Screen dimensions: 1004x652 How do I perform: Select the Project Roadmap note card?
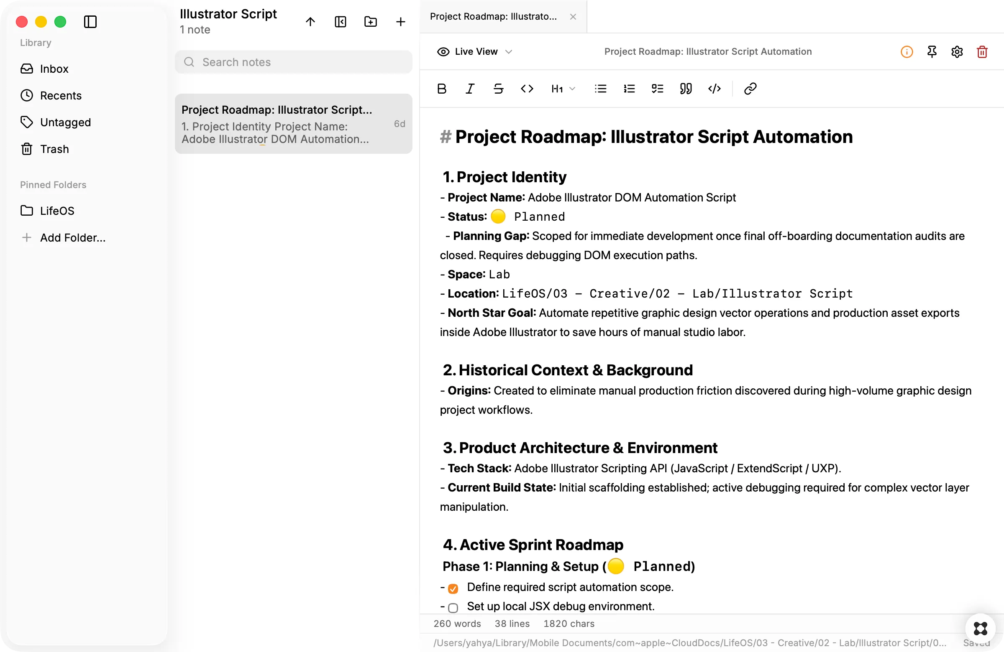pyautogui.click(x=294, y=124)
